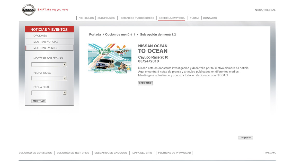
Task: Click the SHIFT_the way you move slogan
Action: point(53,10)
